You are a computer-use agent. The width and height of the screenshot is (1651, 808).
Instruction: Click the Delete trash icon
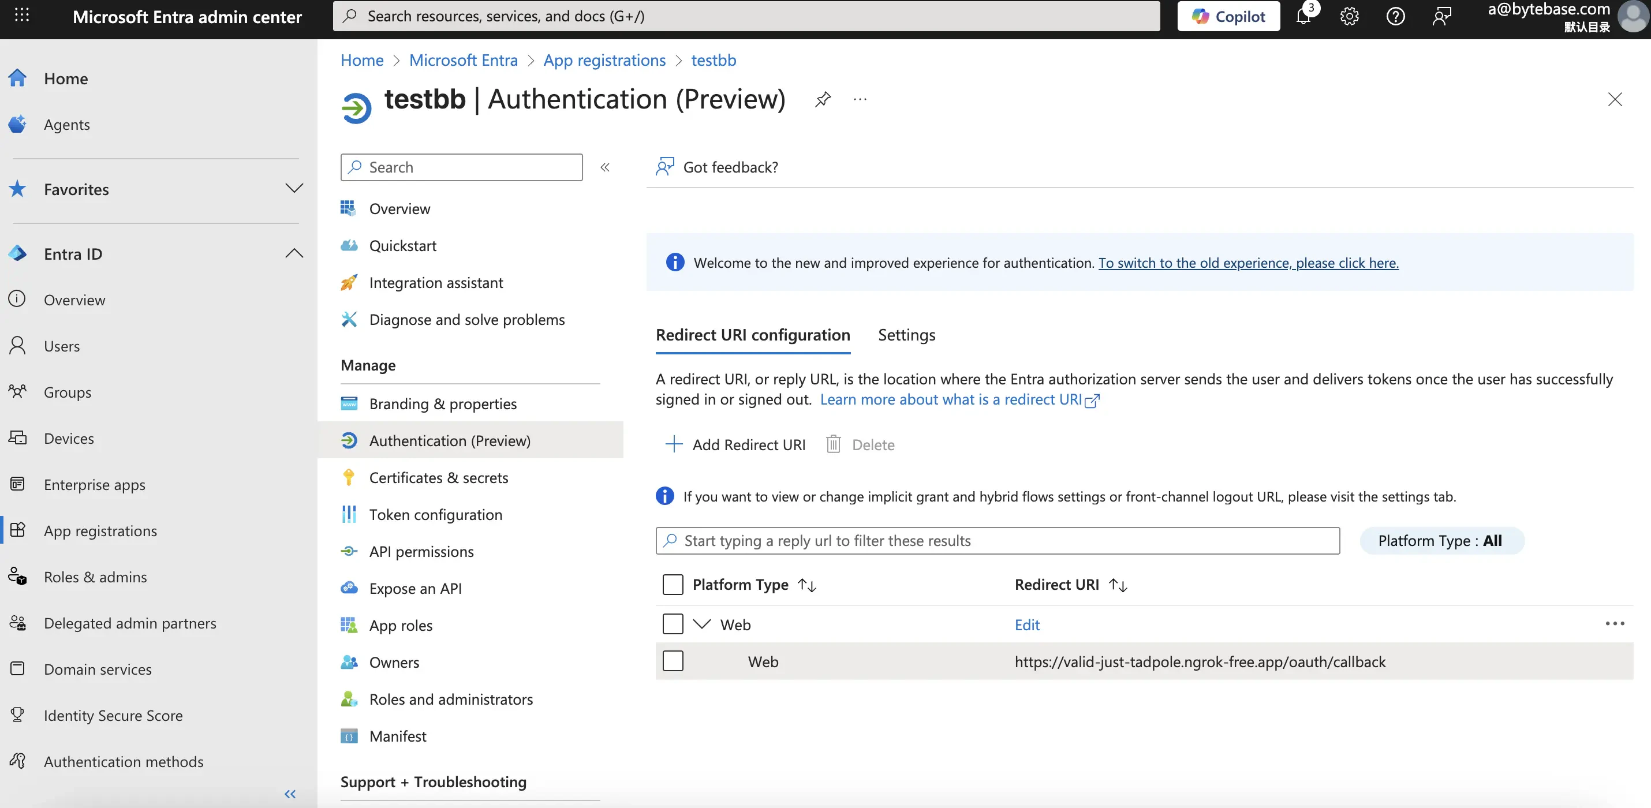tap(833, 444)
